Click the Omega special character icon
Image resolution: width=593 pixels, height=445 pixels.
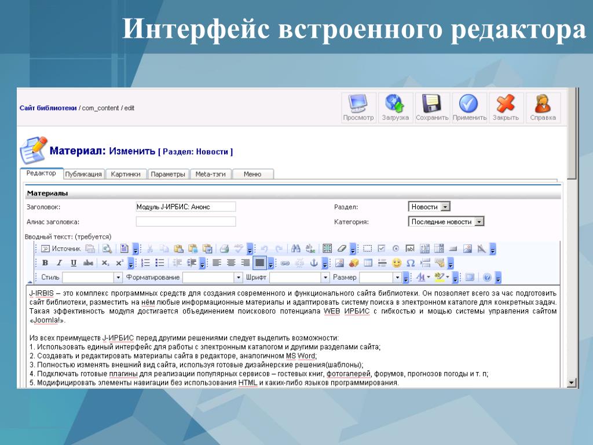(x=410, y=263)
